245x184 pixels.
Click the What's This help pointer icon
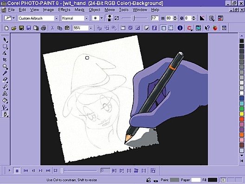click(207, 28)
